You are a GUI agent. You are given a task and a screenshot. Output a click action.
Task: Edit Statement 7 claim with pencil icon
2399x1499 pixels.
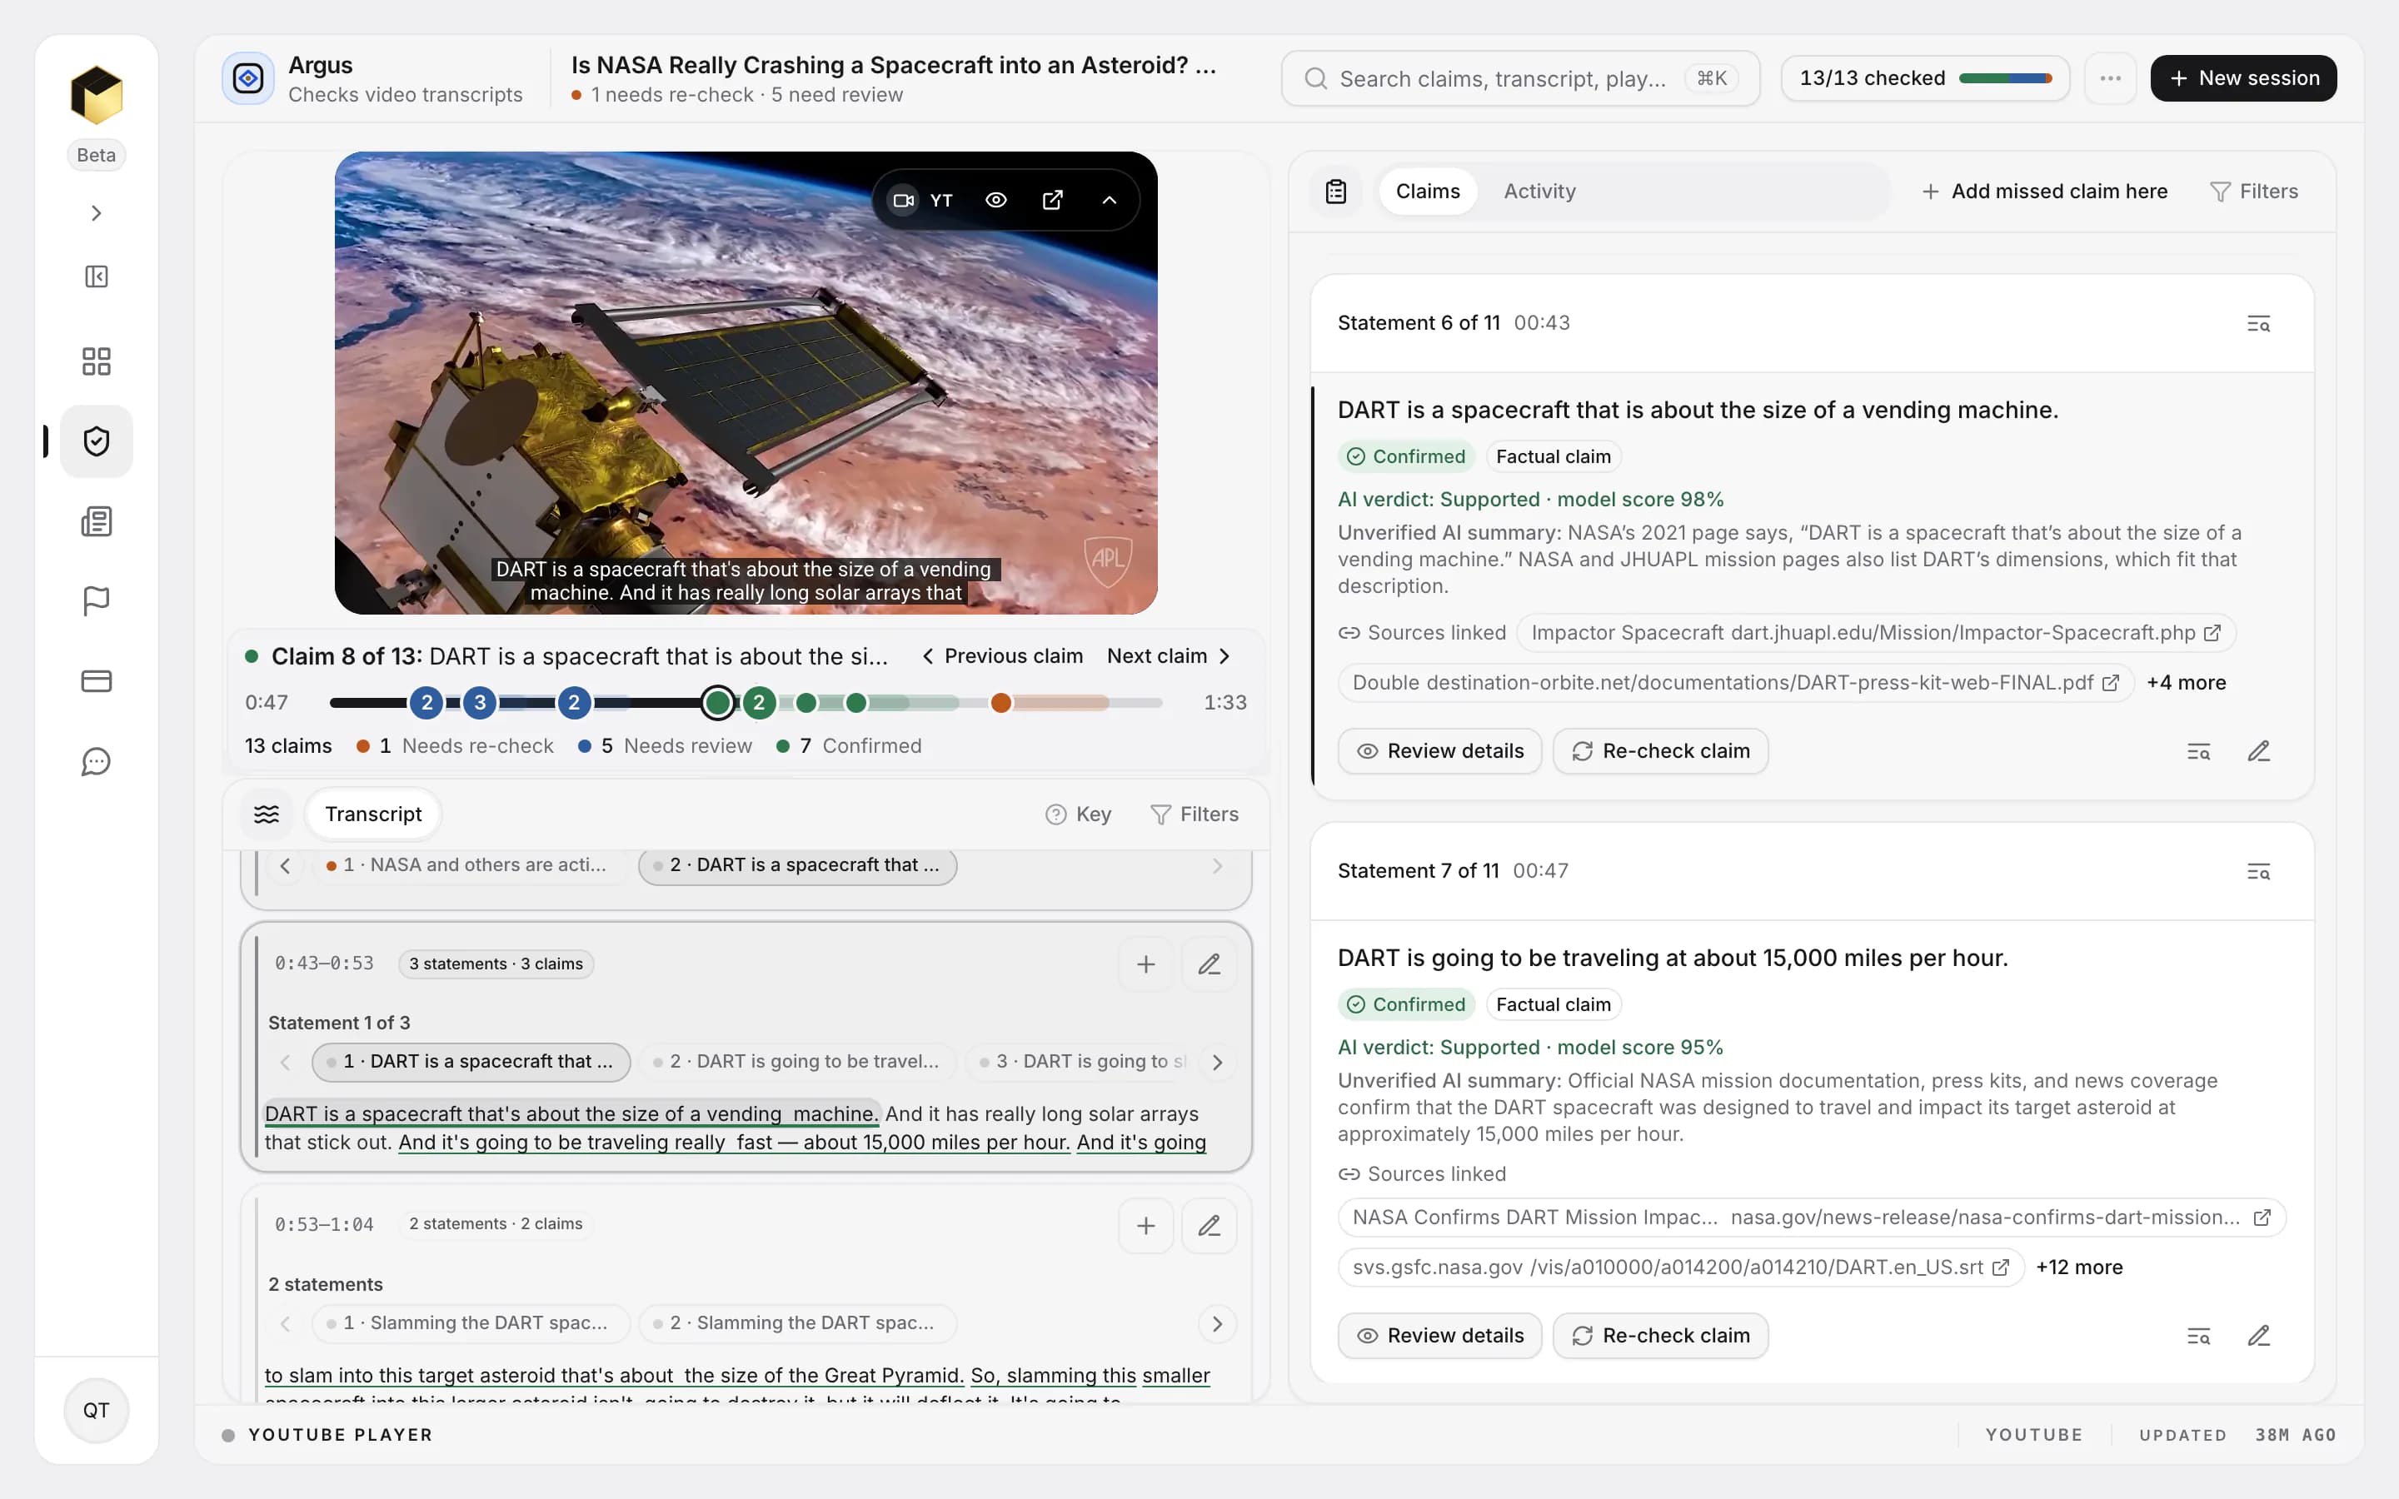click(x=2258, y=1337)
